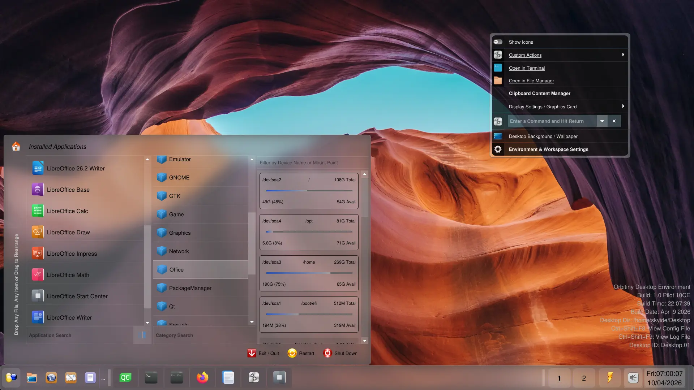Launch Qt Creator from the taskbar
This screenshot has height=390, width=694.
click(125, 378)
